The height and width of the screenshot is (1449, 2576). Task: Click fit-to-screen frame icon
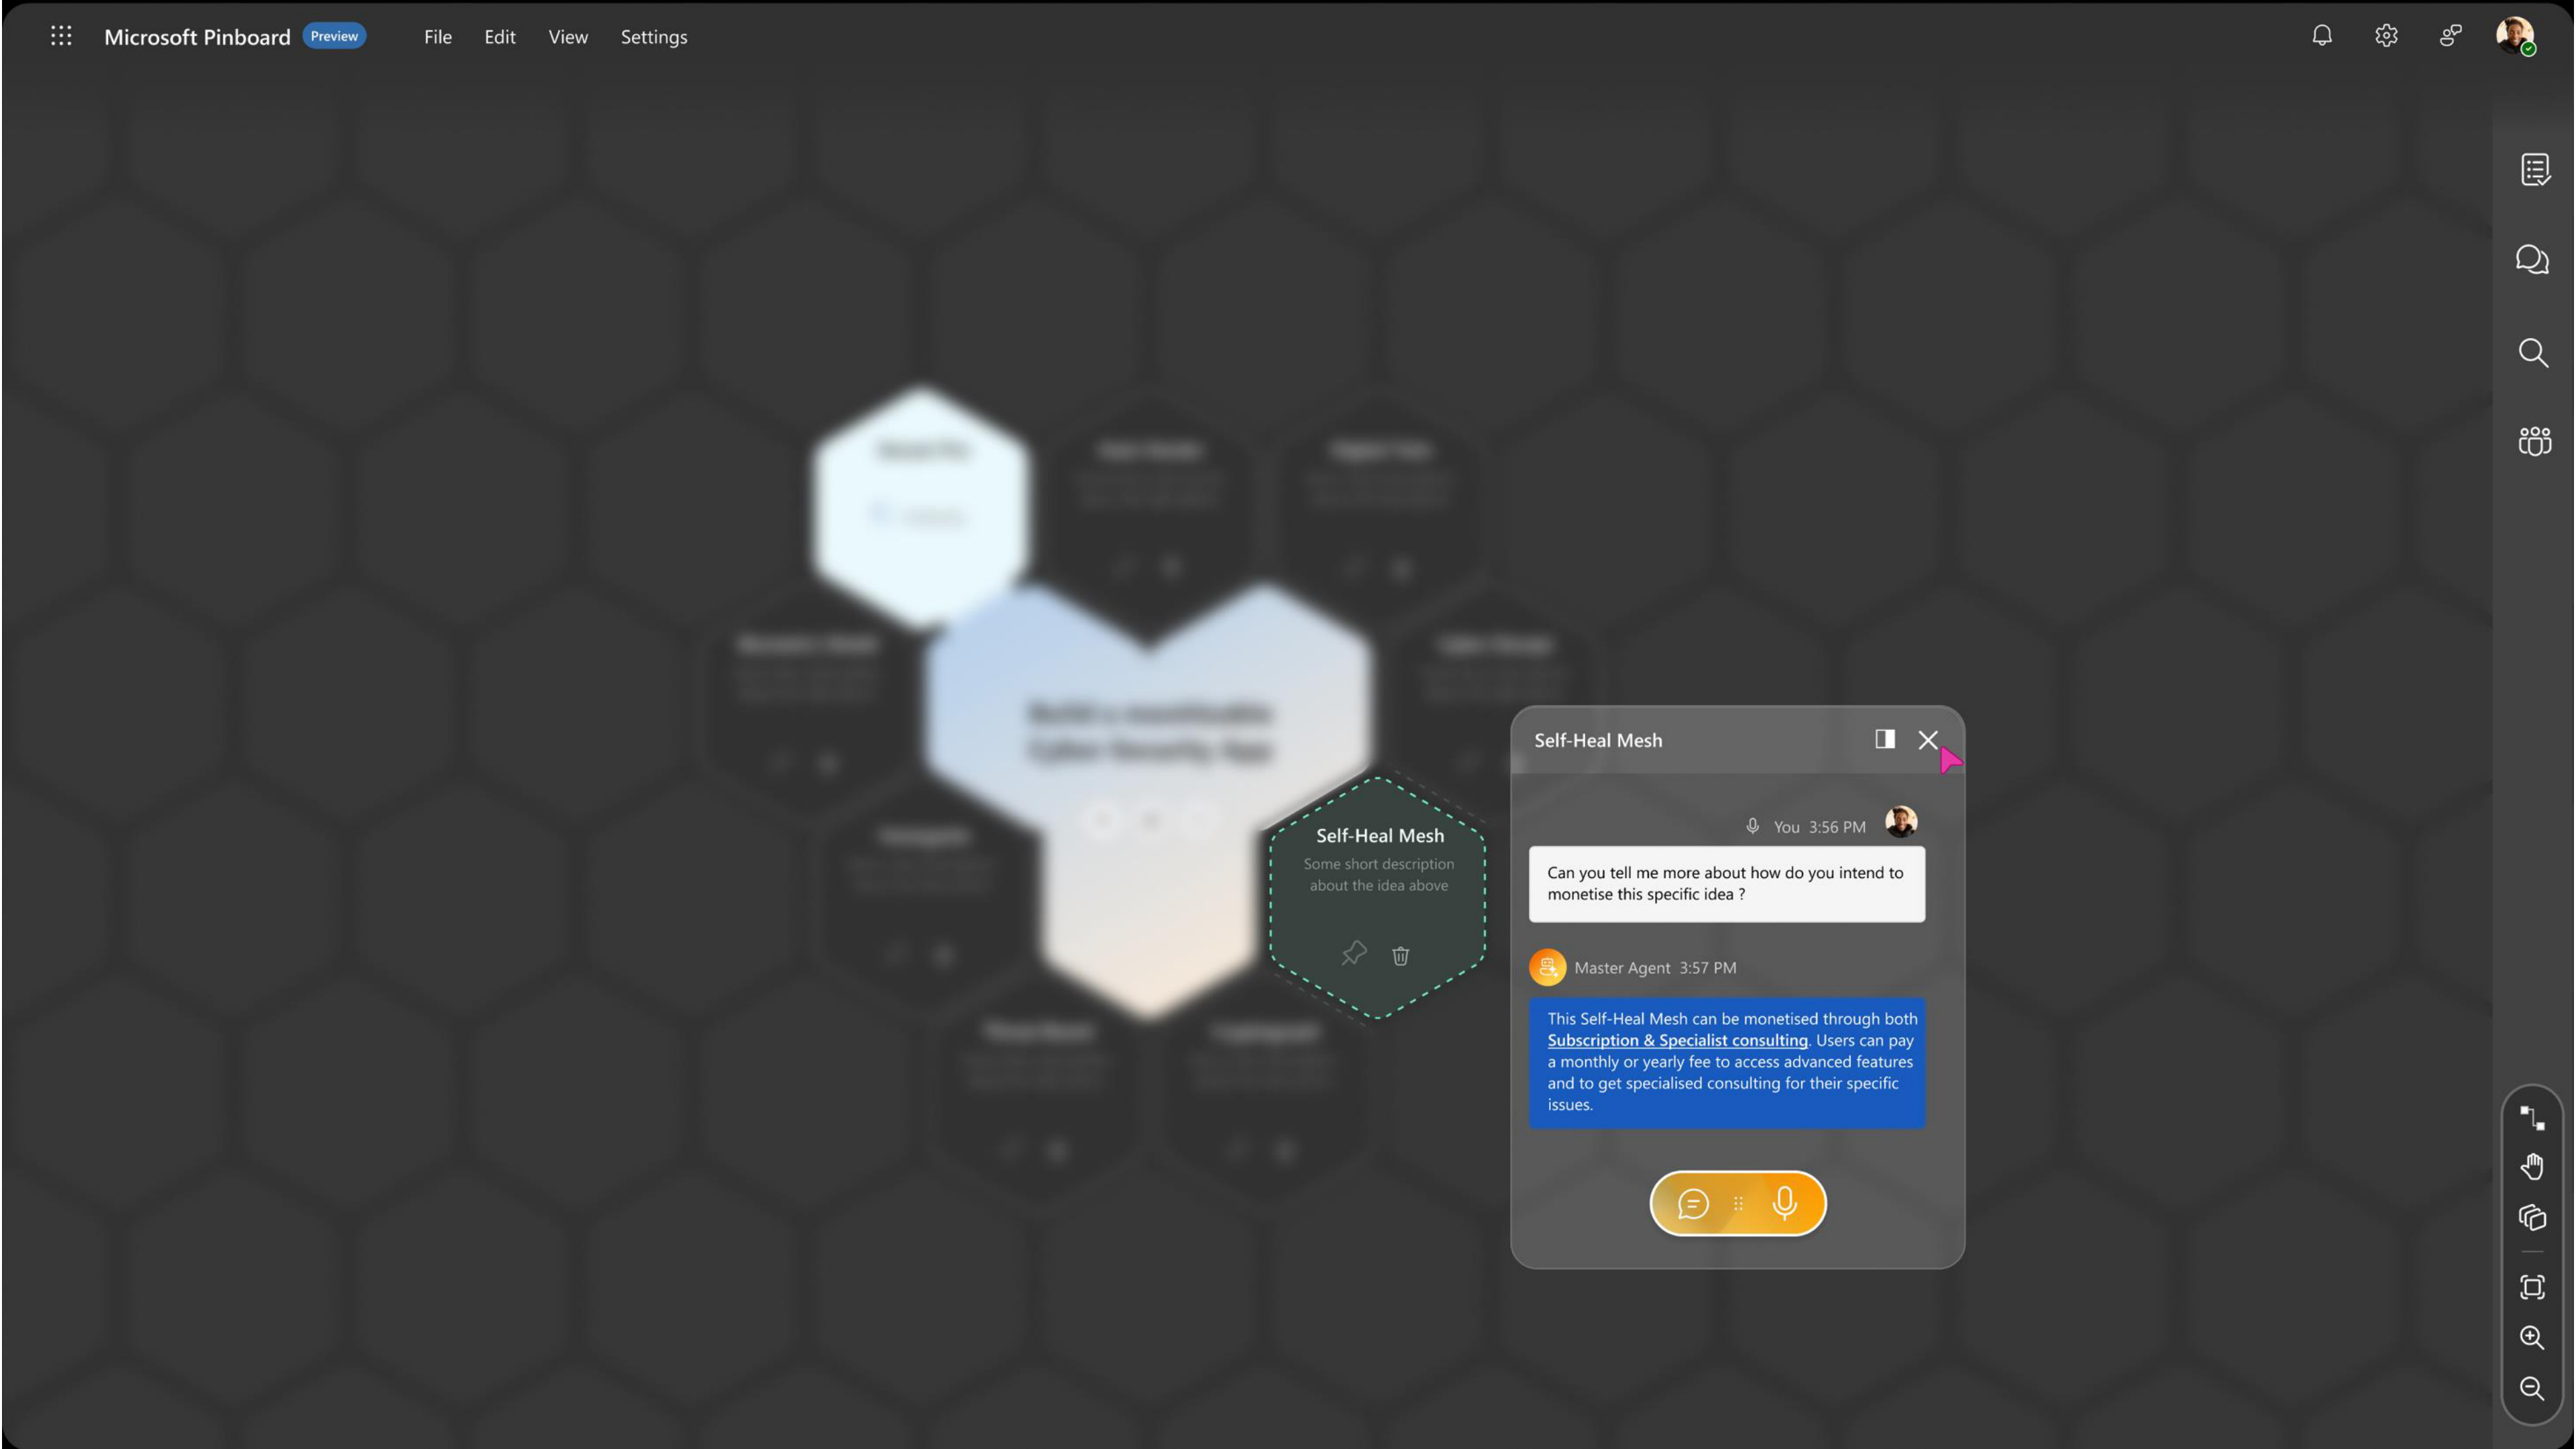[x=2531, y=1286]
